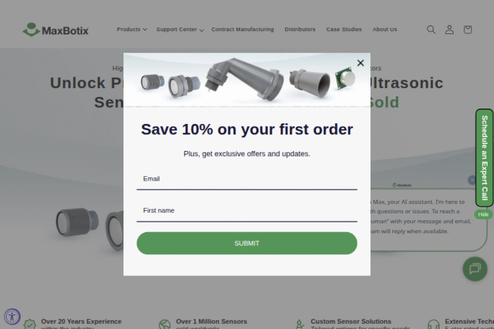Go to Case Studies
The image size is (494, 329).
(x=343, y=30)
